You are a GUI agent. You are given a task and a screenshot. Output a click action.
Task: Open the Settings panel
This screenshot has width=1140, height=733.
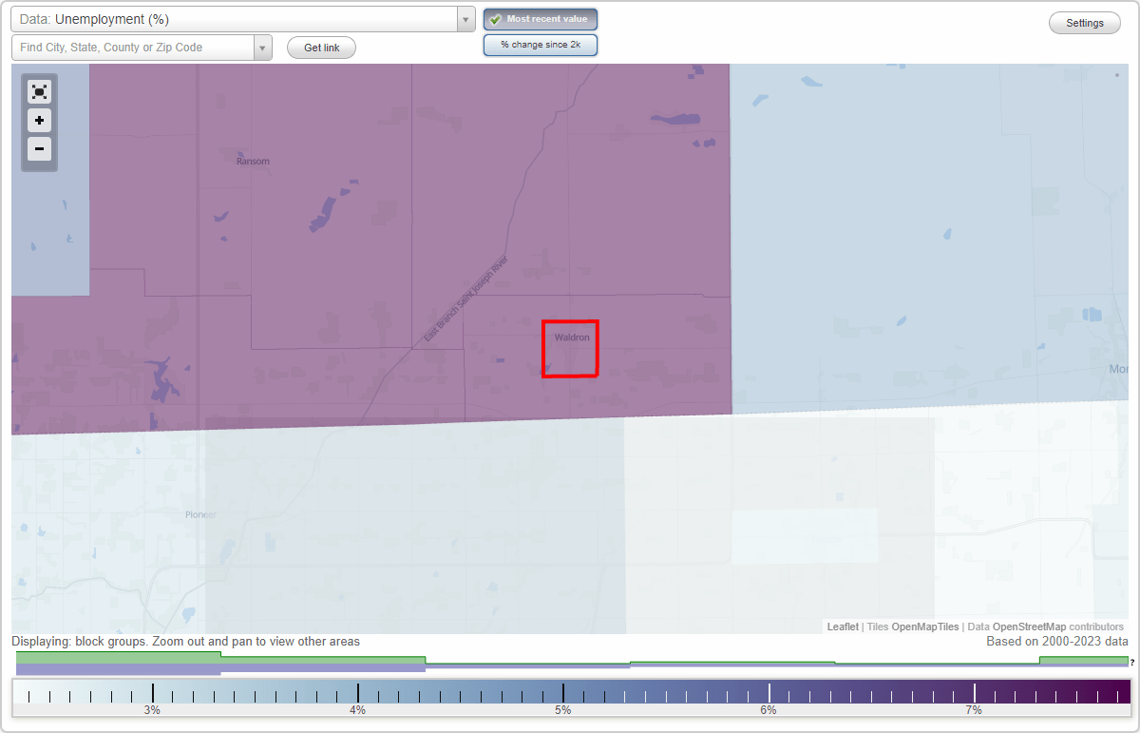(1084, 22)
